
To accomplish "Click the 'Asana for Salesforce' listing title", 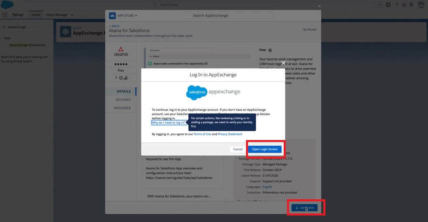I will point(129,30).
